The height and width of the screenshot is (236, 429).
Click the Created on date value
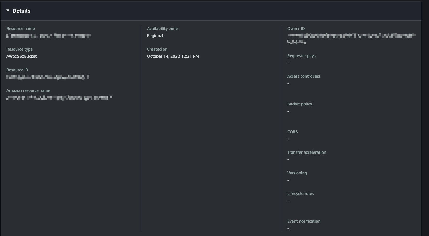[x=173, y=56]
